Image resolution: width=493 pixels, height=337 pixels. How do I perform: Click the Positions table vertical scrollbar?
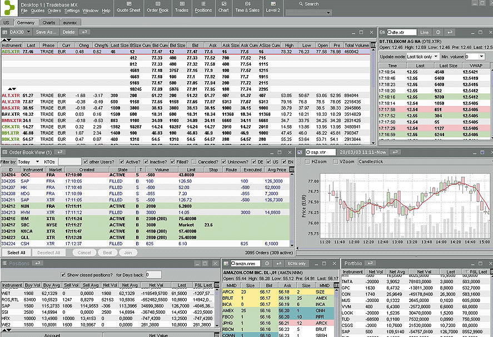coord(217,308)
